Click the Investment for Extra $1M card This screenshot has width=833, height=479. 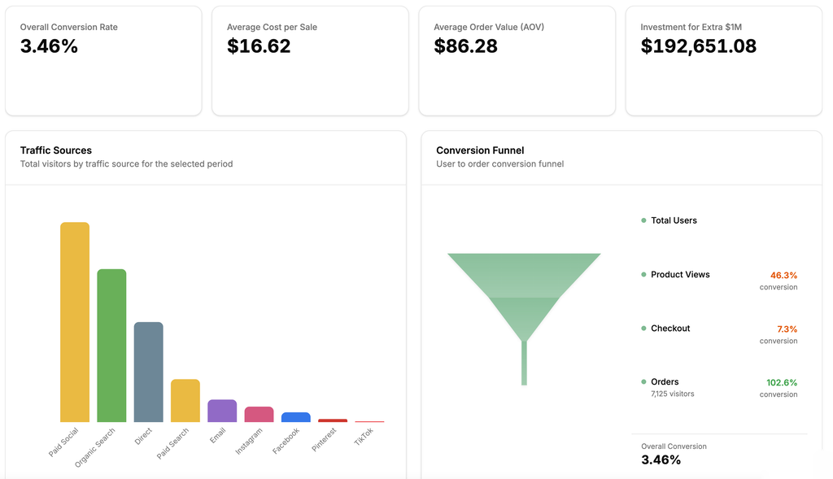(723, 61)
